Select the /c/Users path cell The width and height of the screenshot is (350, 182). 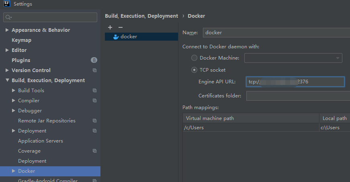251,128
